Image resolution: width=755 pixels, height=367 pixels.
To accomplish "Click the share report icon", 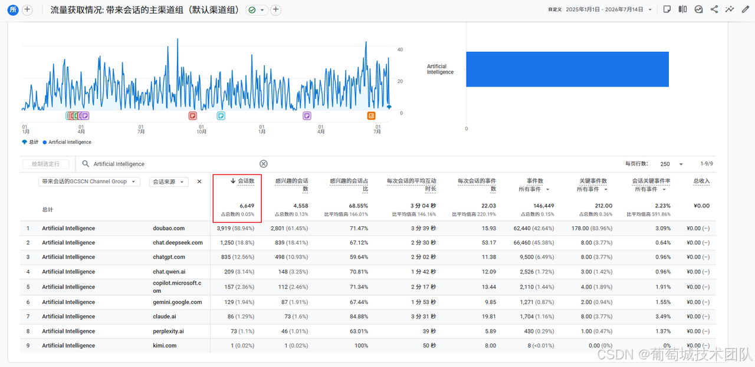I will 714,9.
